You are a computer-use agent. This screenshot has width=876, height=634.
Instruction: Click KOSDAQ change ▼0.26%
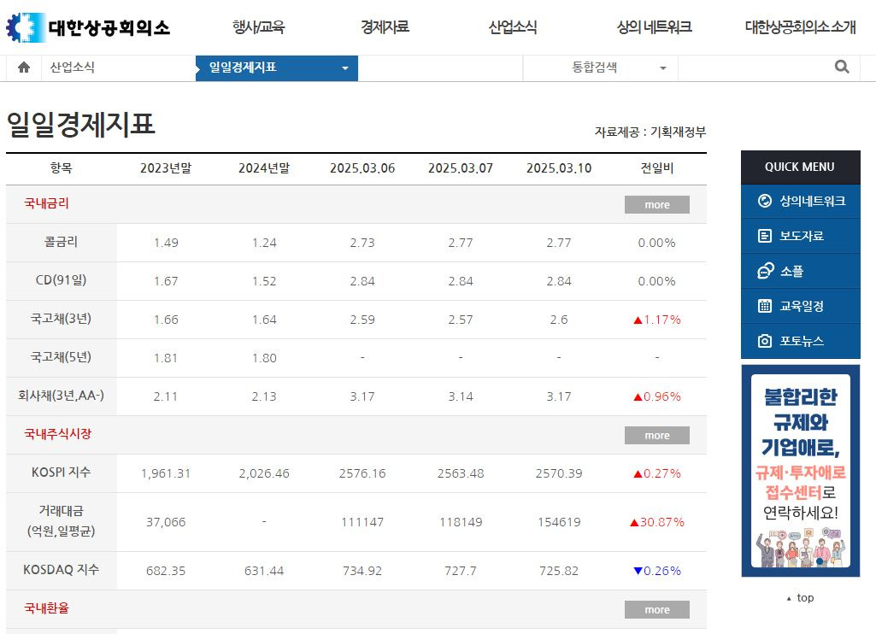[x=657, y=571]
